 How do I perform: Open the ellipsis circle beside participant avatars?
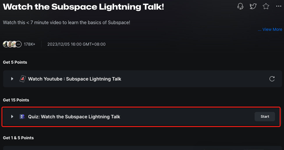coord(18,44)
